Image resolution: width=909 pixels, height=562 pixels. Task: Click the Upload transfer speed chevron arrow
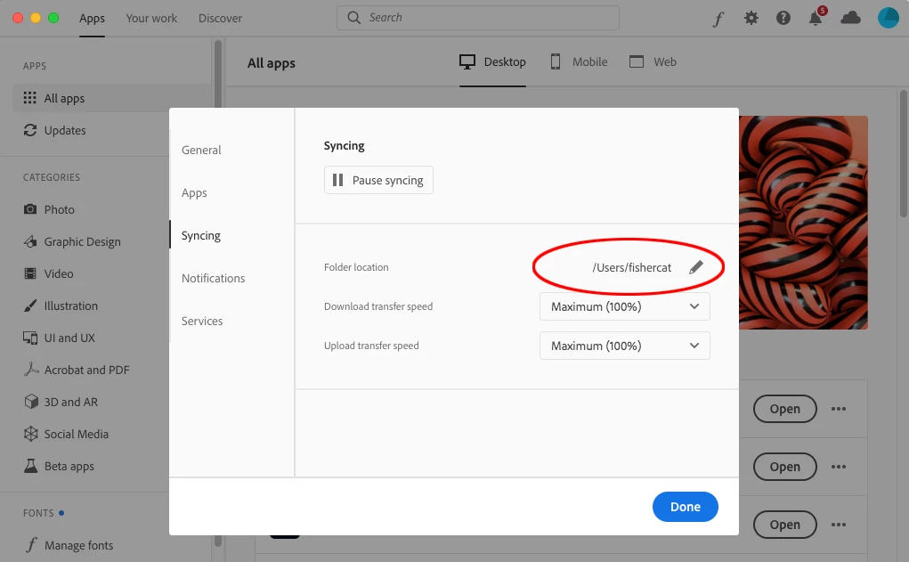coord(694,346)
